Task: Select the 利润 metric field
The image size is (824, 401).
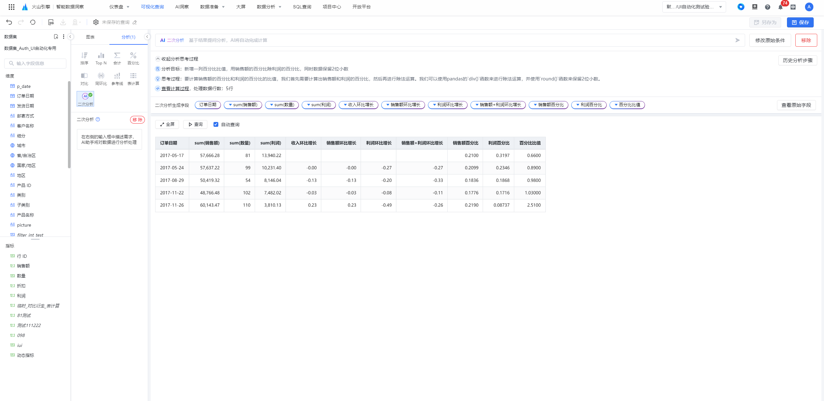Action: tap(21, 296)
